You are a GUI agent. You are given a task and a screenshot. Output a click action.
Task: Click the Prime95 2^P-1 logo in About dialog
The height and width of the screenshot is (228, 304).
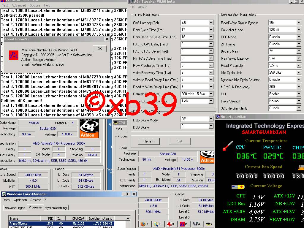coord(14,55)
